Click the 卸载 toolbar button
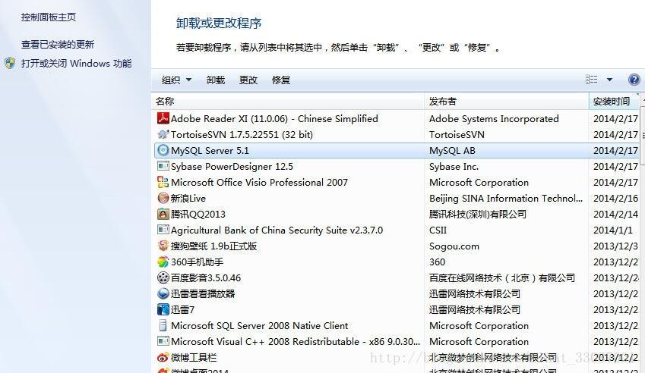 [216, 80]
